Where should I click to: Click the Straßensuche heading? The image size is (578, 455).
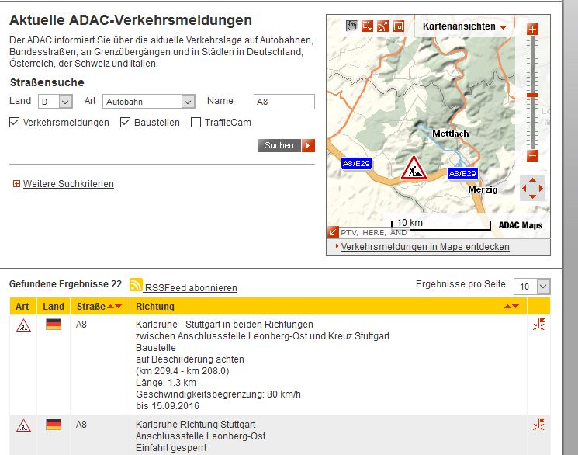[x=47, y=82]
